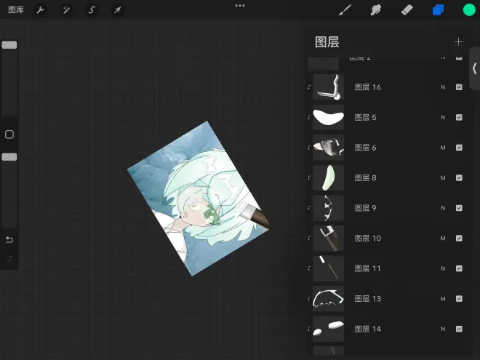Uncheck visibility of 图层 8
This screenshot has width=480, height=360.
[459, 178]
